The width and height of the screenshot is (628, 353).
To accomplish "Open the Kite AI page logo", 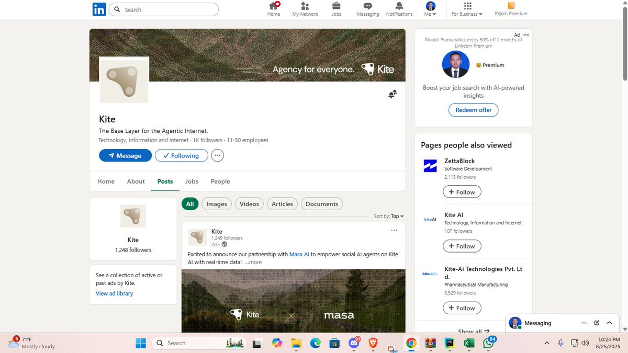I will 430,220.
